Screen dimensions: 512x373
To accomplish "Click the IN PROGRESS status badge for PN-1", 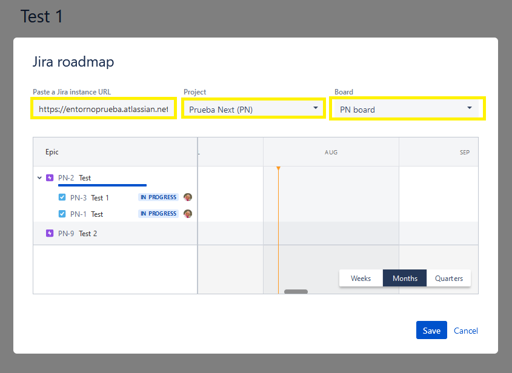I will point(158,213).
